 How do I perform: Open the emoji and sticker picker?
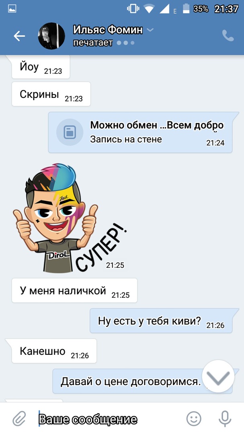pos(194,418)
